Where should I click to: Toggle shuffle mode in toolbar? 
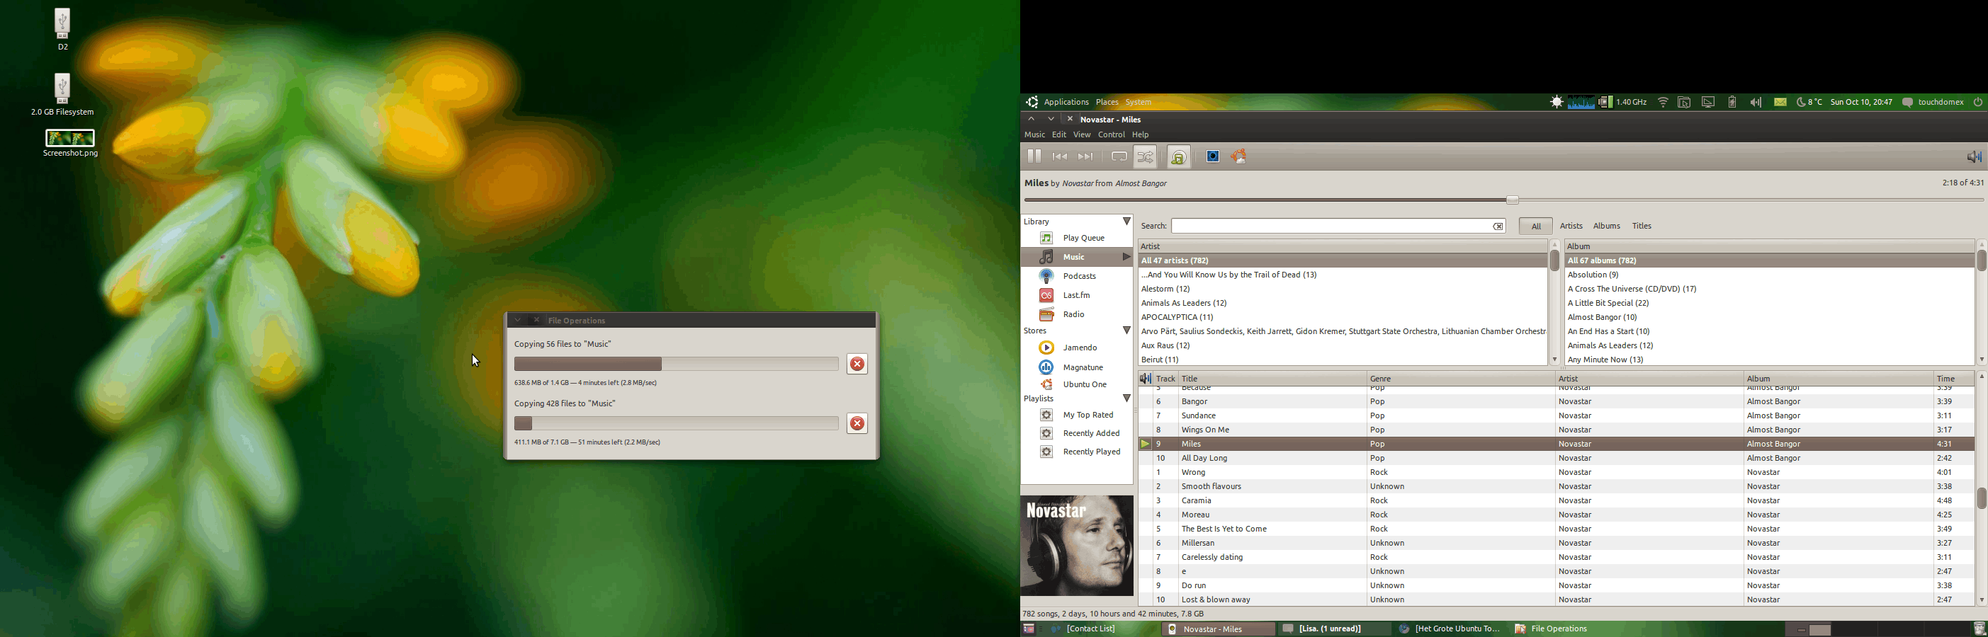click(x=1145, y=156)
